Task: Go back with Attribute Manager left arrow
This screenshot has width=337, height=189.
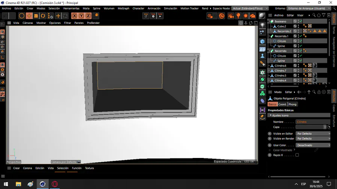Action: coord(299,92)
